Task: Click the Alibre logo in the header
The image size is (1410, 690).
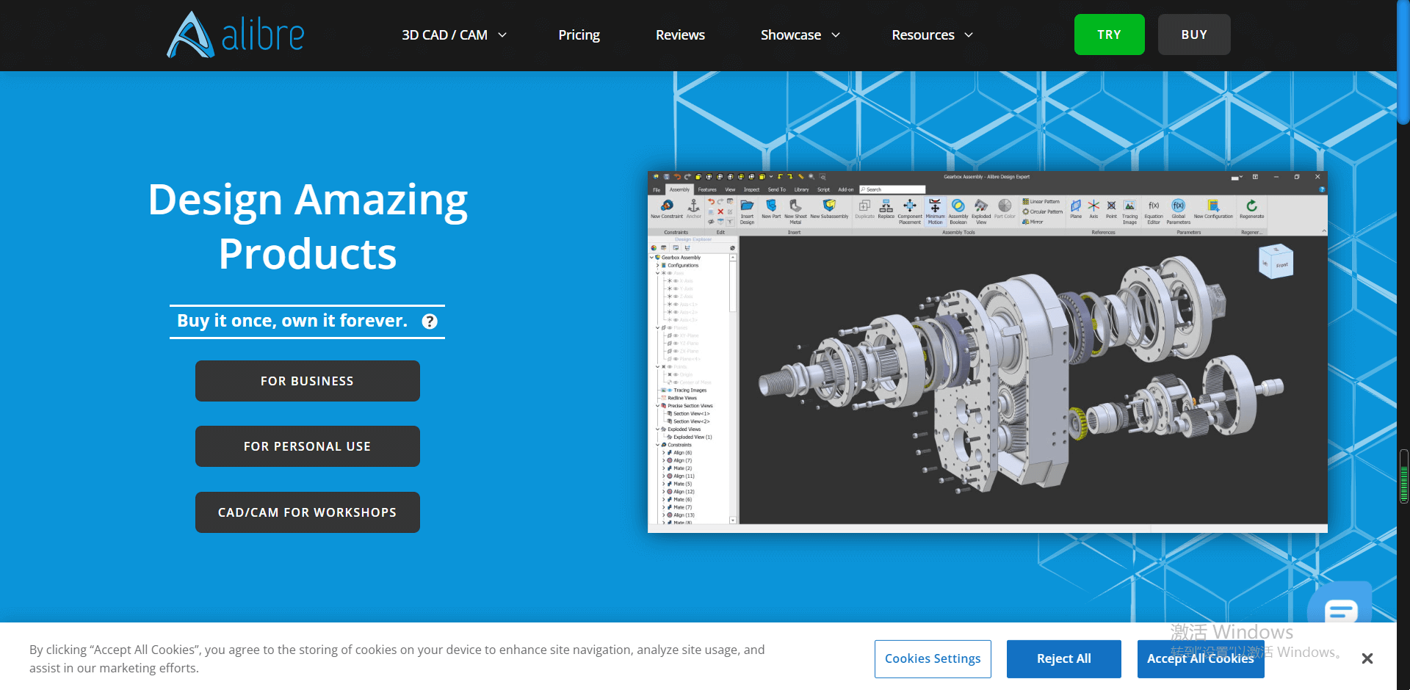Action: [x=236, y=34]
